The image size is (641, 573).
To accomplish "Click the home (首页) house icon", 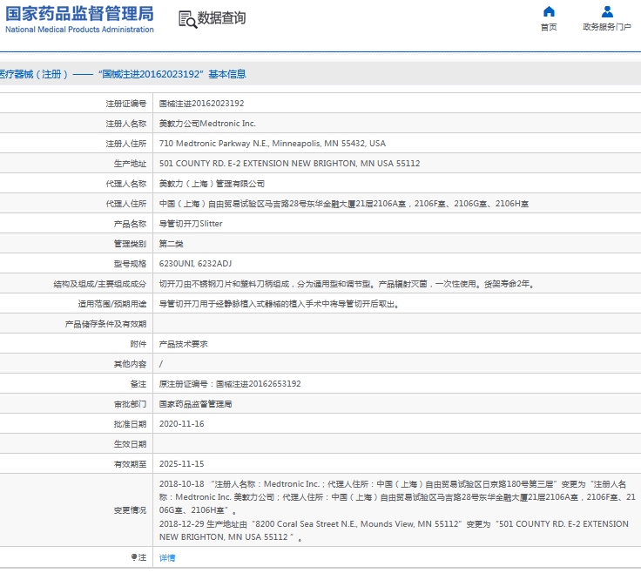I will [x=549, y=11].
